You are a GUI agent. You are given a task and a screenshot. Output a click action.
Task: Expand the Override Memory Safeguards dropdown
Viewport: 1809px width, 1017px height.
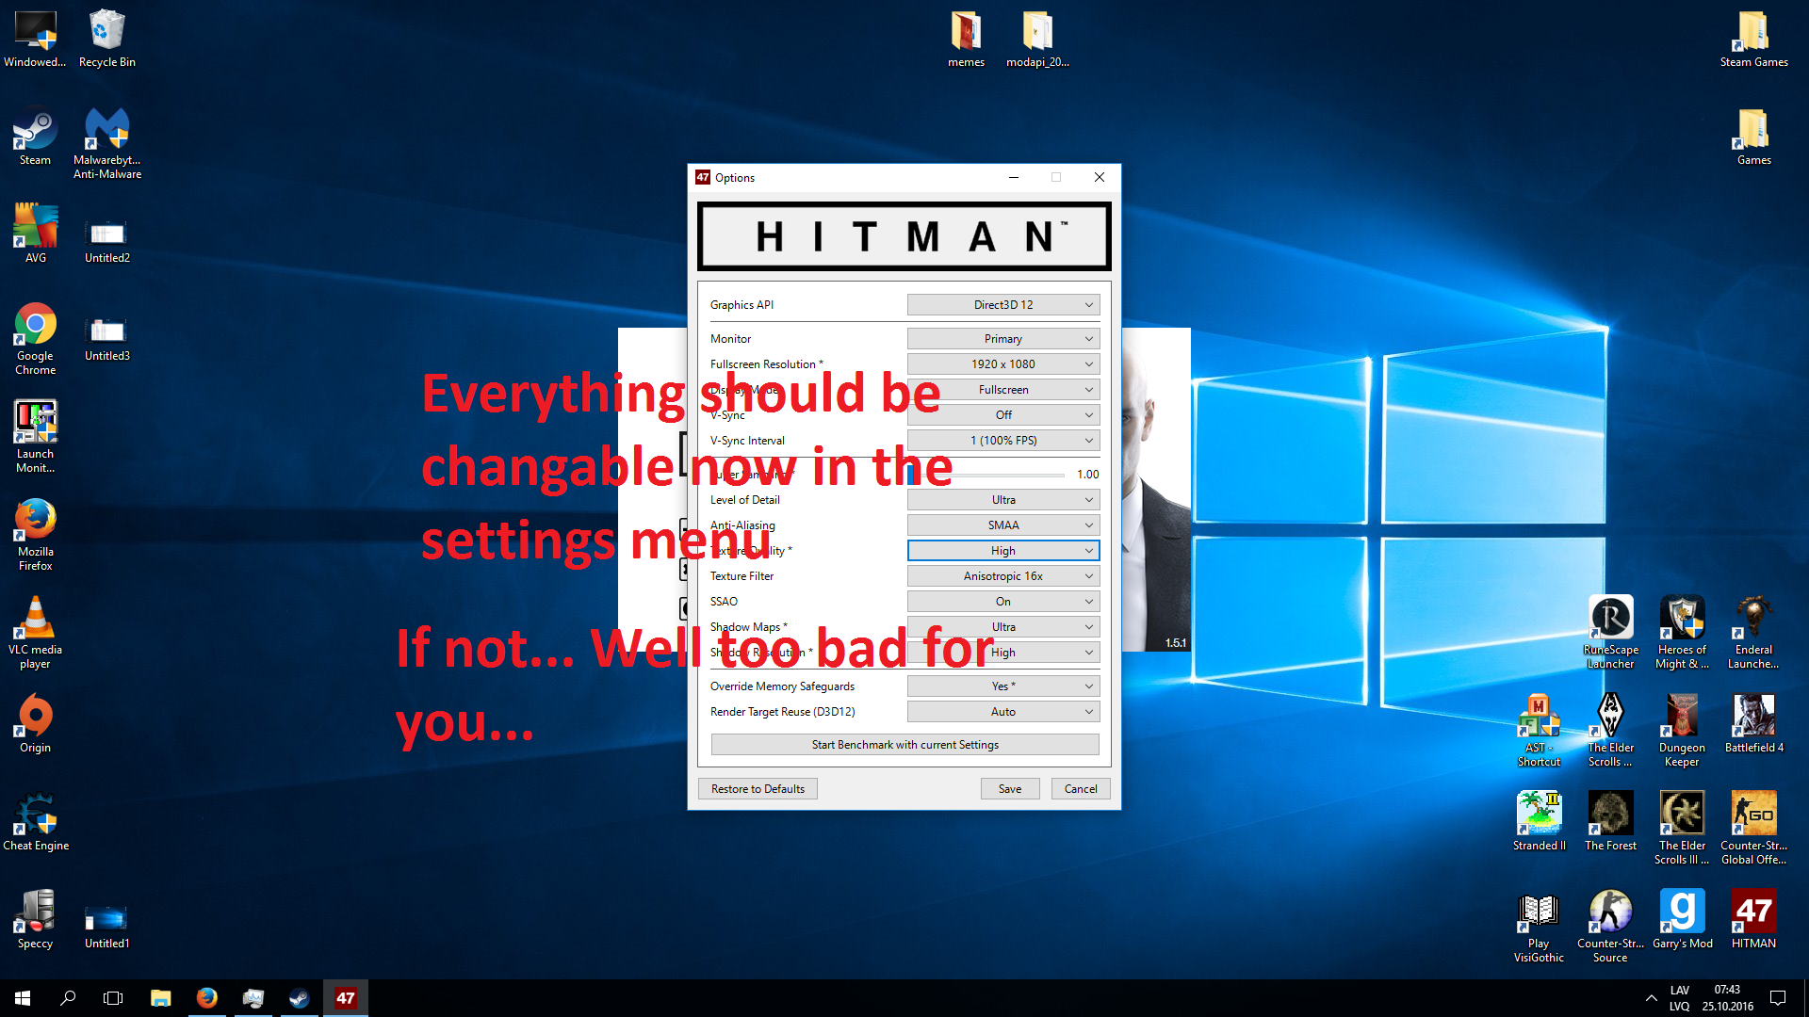[1002, 686]
